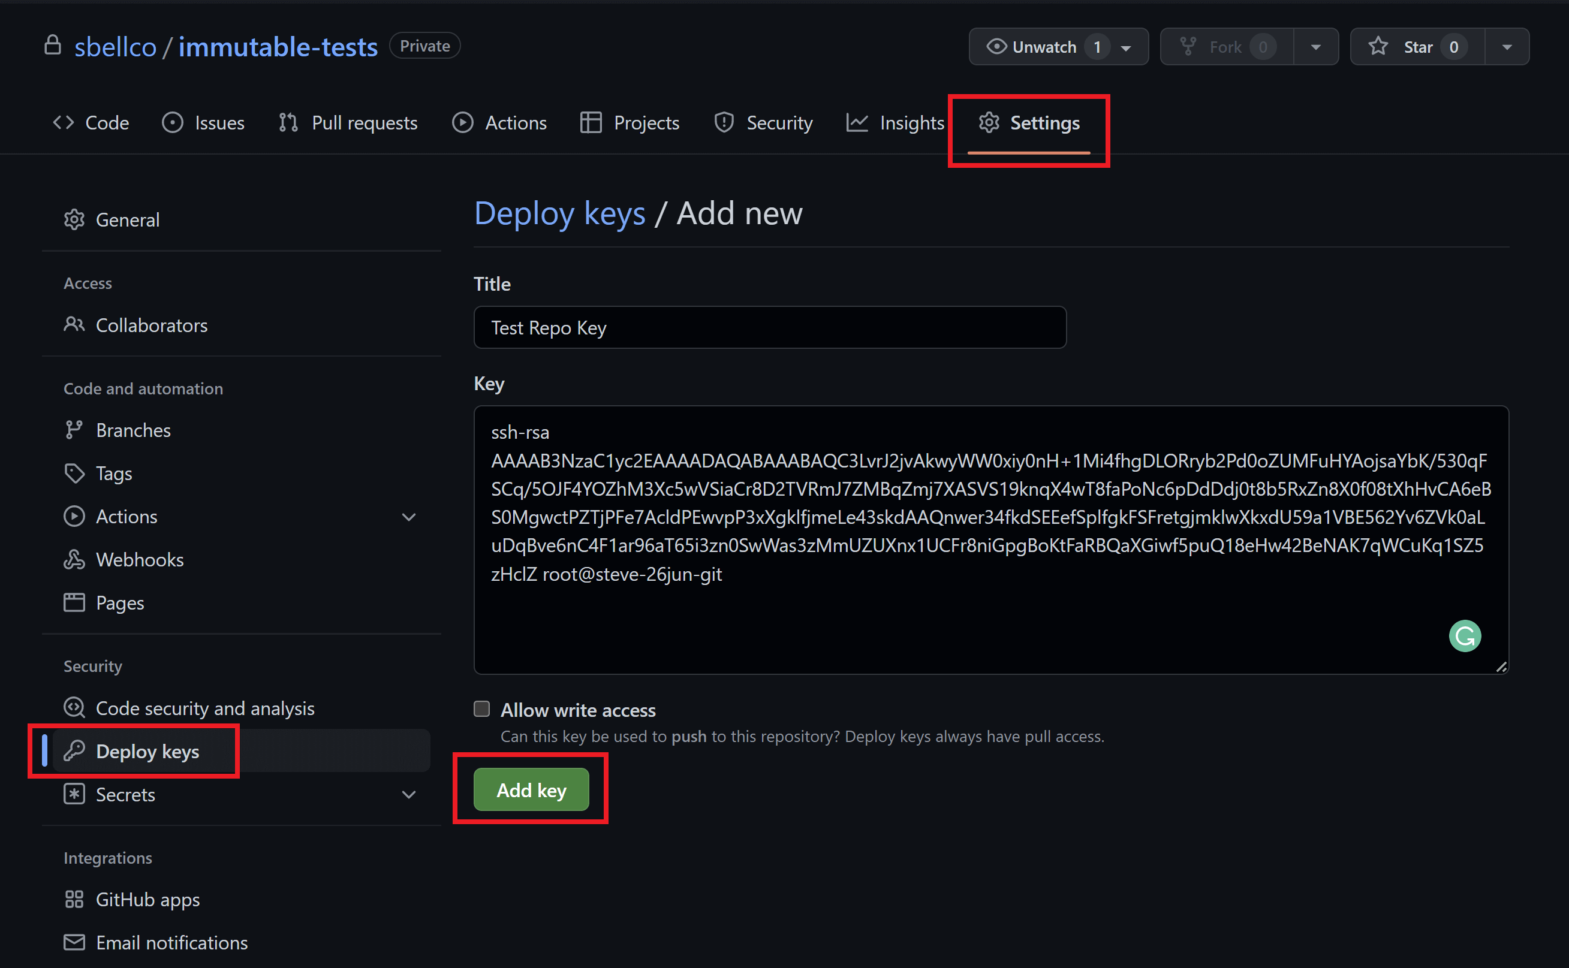This screenshot has height=968, width=1569.
Task: Click the Code tab angle-brackets icon
Action: coord(64,122)
